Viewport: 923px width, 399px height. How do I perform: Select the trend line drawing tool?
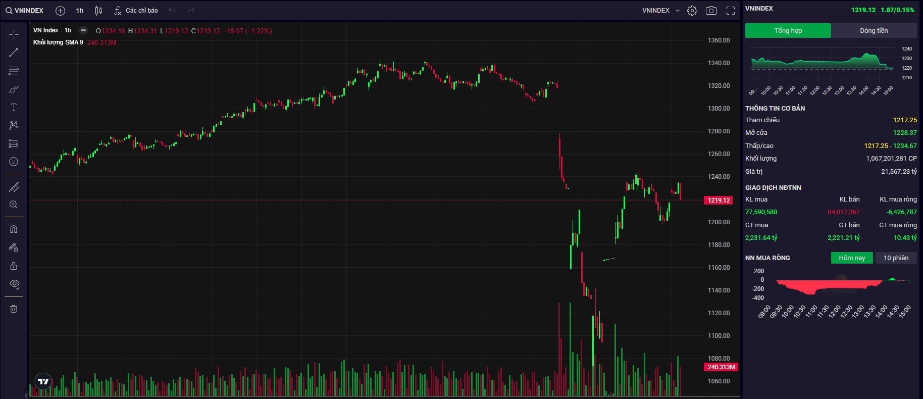(14, 53)
